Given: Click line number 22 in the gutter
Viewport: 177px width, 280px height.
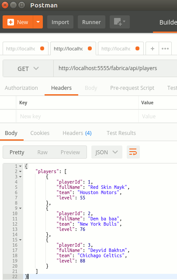Looking at the screenshot, I should (x=15, y=276).
